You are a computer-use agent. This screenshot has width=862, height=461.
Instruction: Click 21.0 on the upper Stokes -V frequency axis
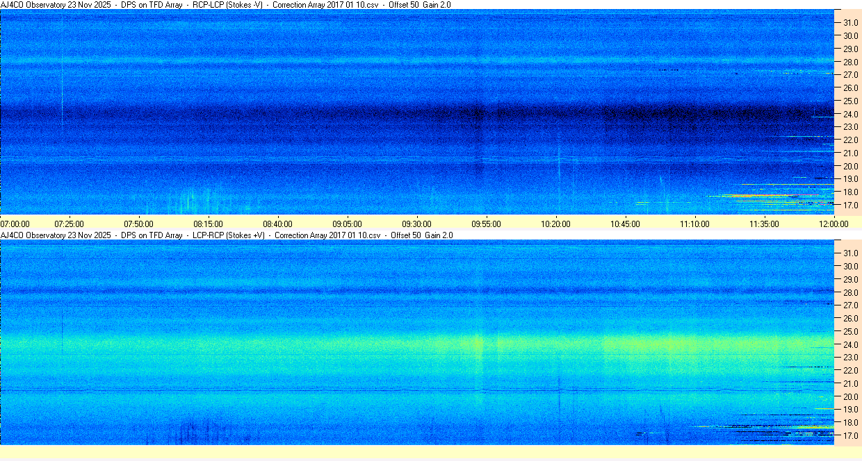point(851,153)
